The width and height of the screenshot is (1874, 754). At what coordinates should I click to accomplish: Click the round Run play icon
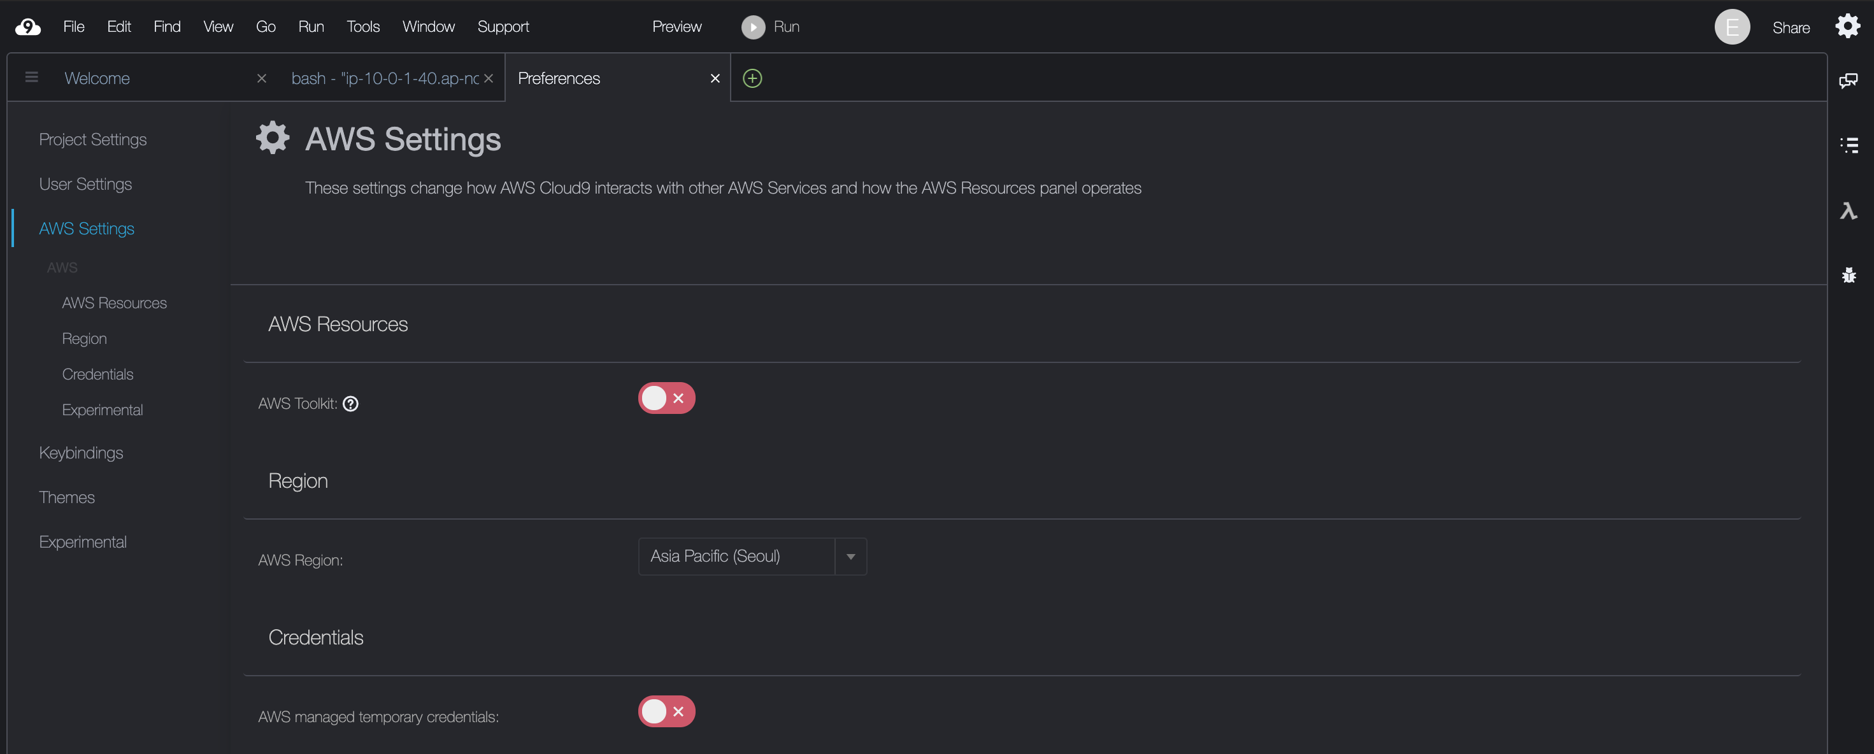pos(753,27)
